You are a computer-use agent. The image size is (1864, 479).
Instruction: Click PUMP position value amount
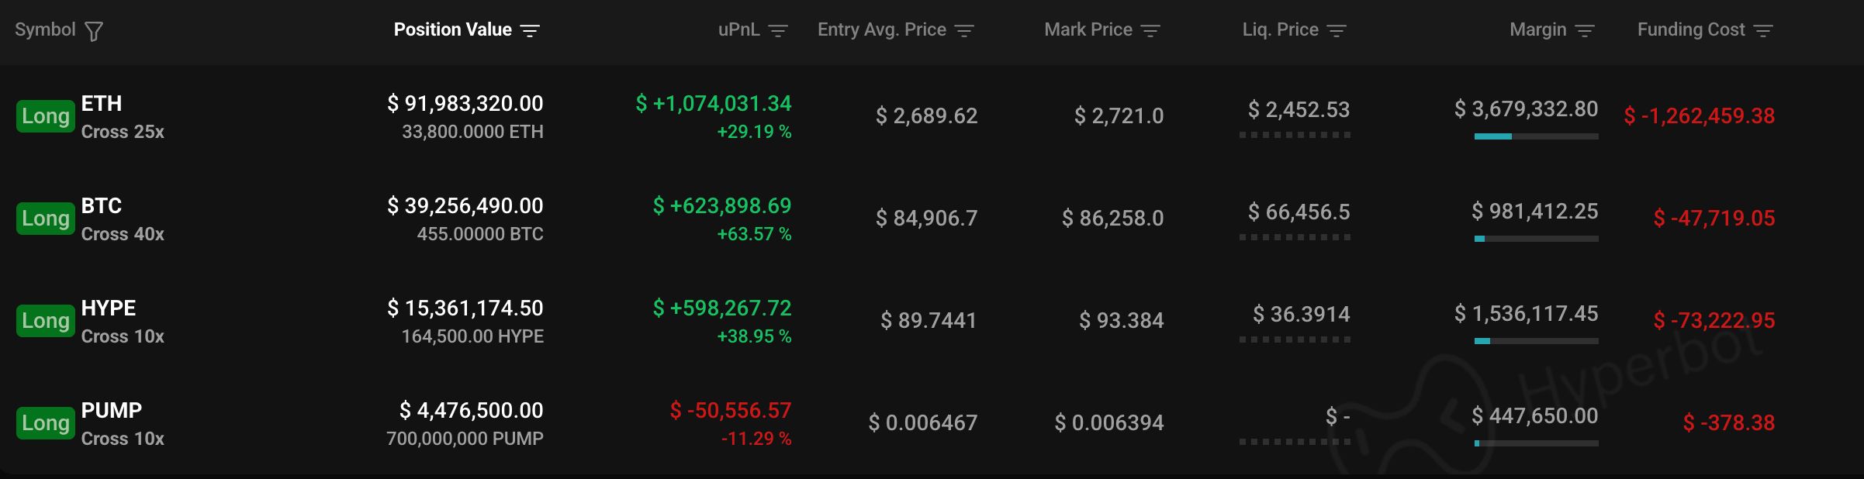point(471,411)
